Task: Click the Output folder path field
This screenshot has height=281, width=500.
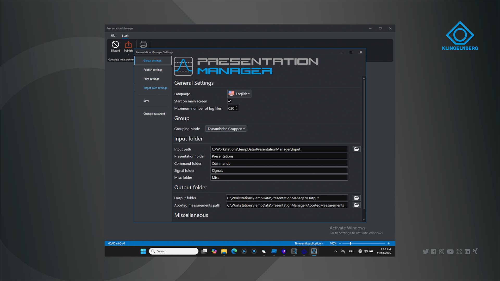Action: [287, 198]
